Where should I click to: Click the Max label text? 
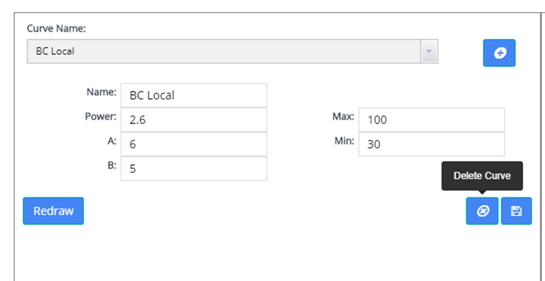pos(343,117)
